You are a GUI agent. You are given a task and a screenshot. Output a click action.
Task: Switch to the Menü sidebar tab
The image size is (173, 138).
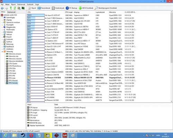click(x=3, y=12)
